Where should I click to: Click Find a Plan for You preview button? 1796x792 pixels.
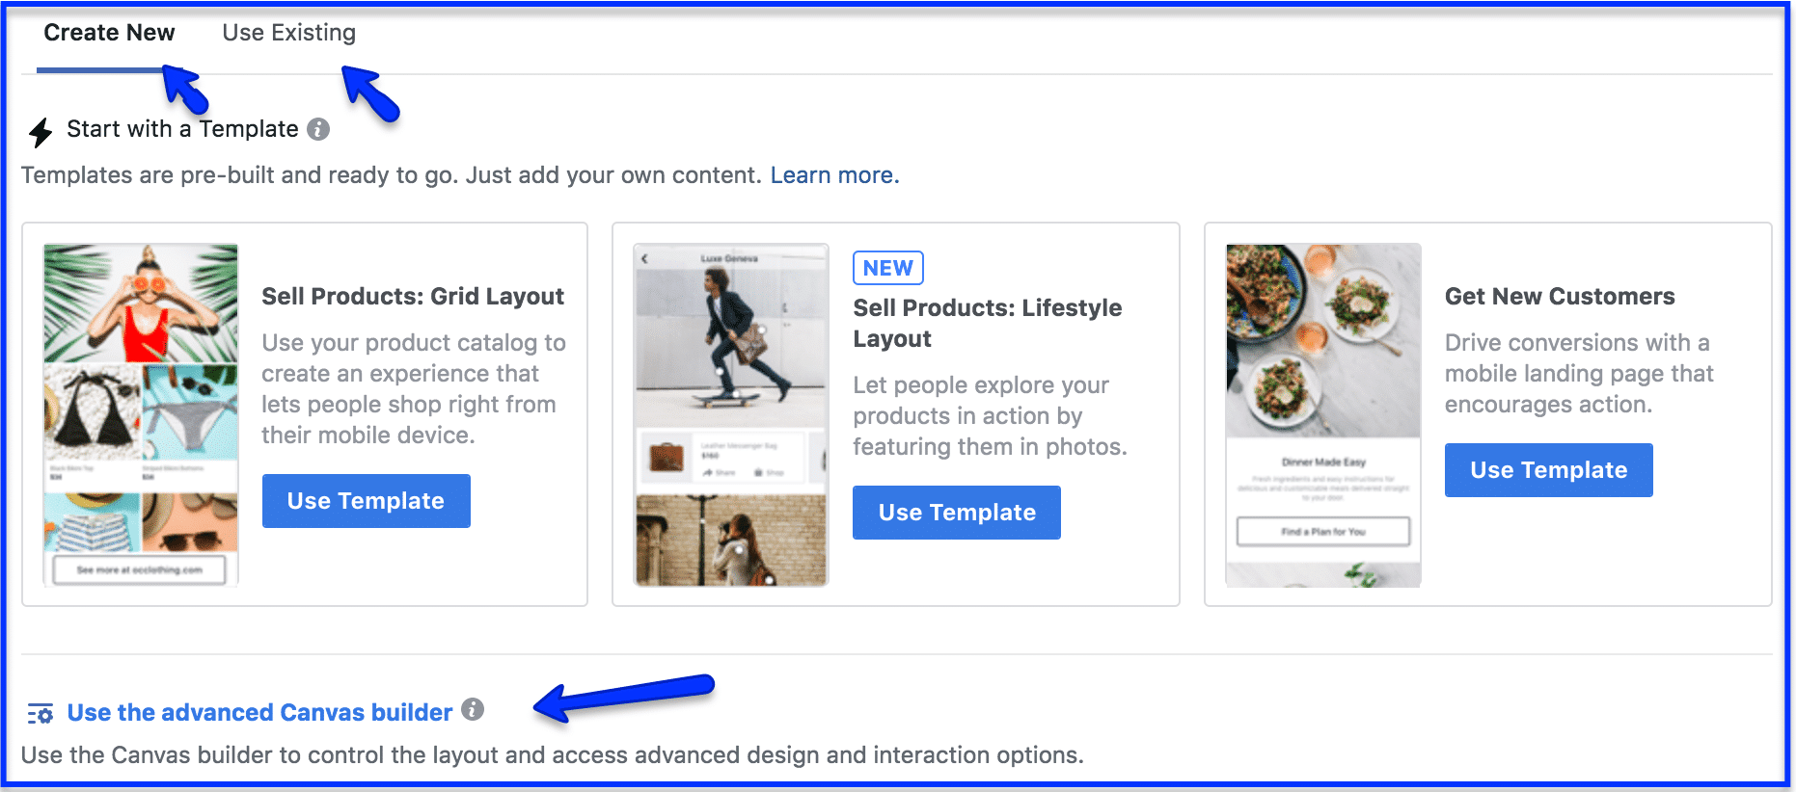pos(1323,532)
